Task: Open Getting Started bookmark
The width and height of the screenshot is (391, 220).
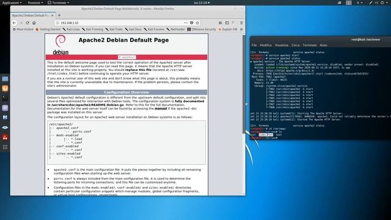Action: [48, 29]
